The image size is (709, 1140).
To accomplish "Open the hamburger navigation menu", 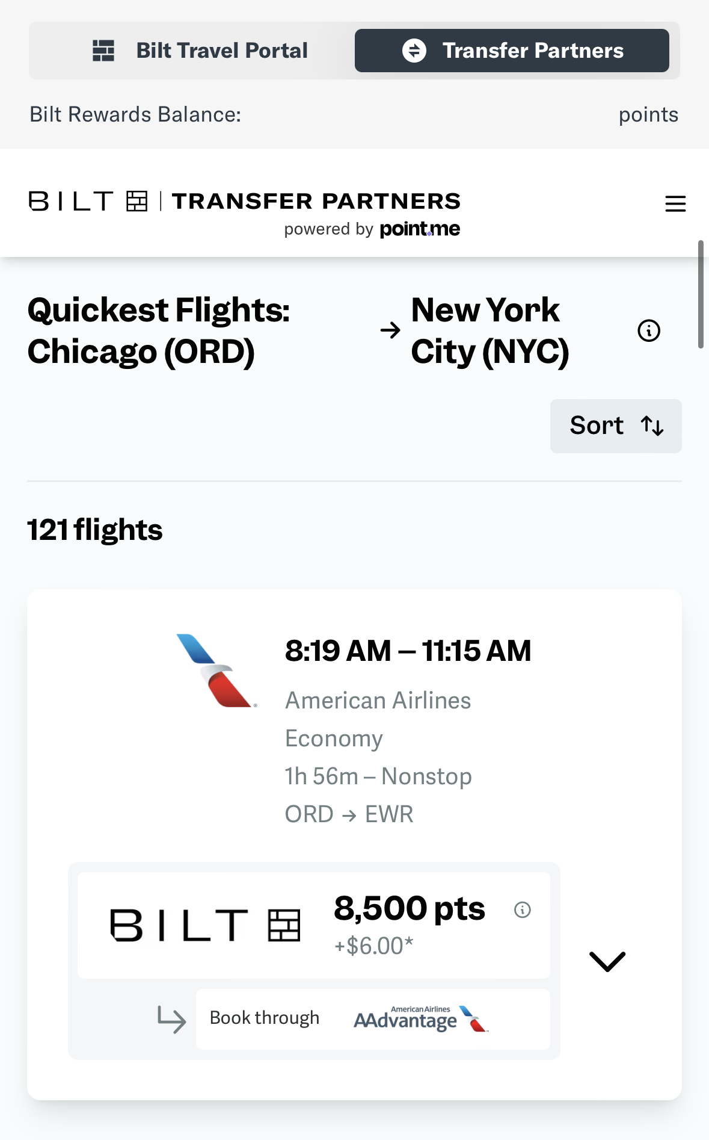I will 675,203.
